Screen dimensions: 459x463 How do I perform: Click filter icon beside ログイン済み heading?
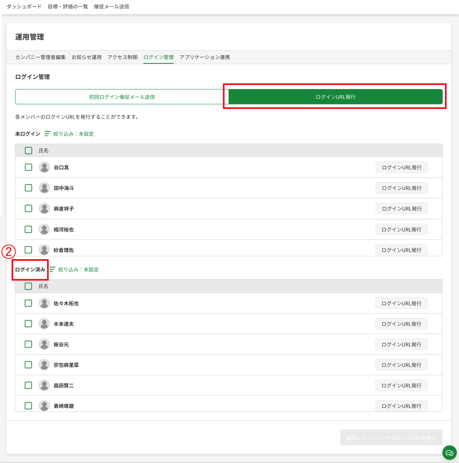[52, 269]
